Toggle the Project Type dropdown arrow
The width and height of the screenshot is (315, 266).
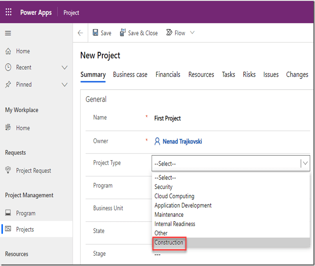tap(305, 164)
